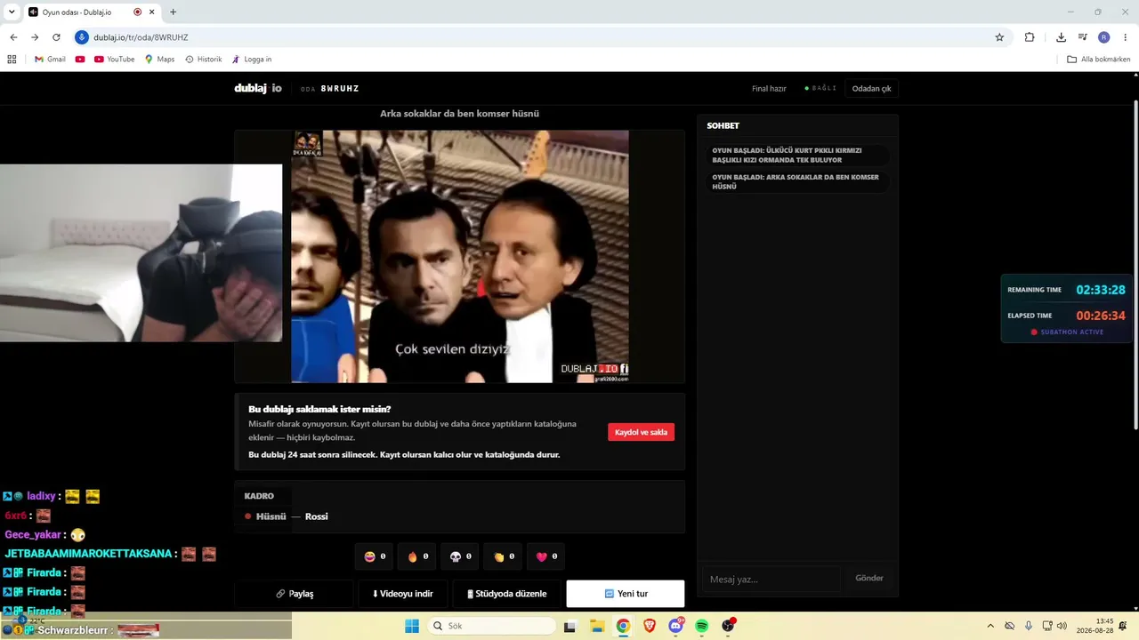Open the Maps bookmark

pos(159,60)
